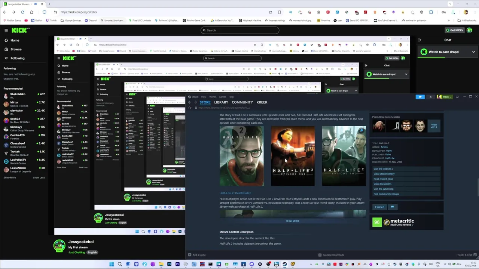The height and width of the screenshot is (269, 479).
Task: Open the Kick hamburger menu icon
Action: pyautogui.click(x=6, y=30)
